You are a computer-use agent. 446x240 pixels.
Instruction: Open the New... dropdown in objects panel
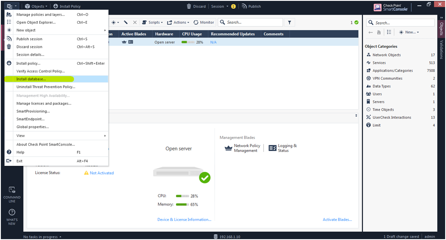(409, 32)
